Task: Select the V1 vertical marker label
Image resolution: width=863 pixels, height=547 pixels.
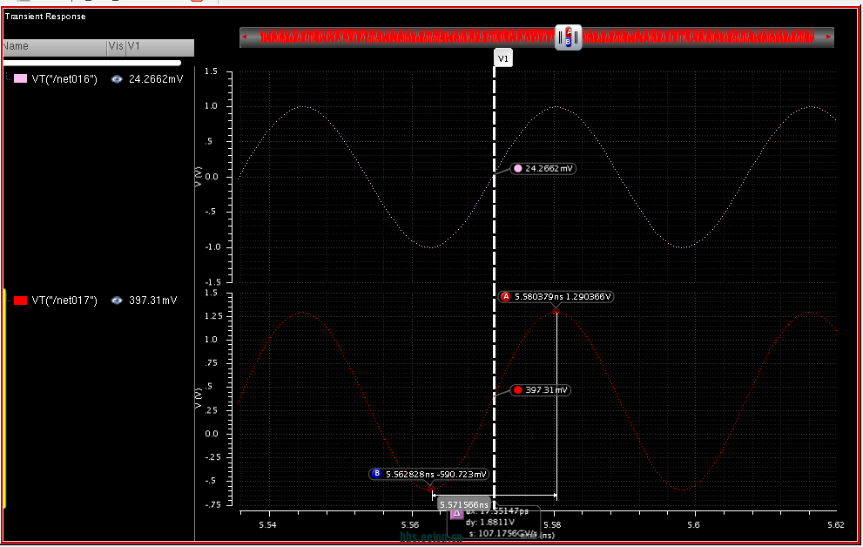Action: coord(503,58)
